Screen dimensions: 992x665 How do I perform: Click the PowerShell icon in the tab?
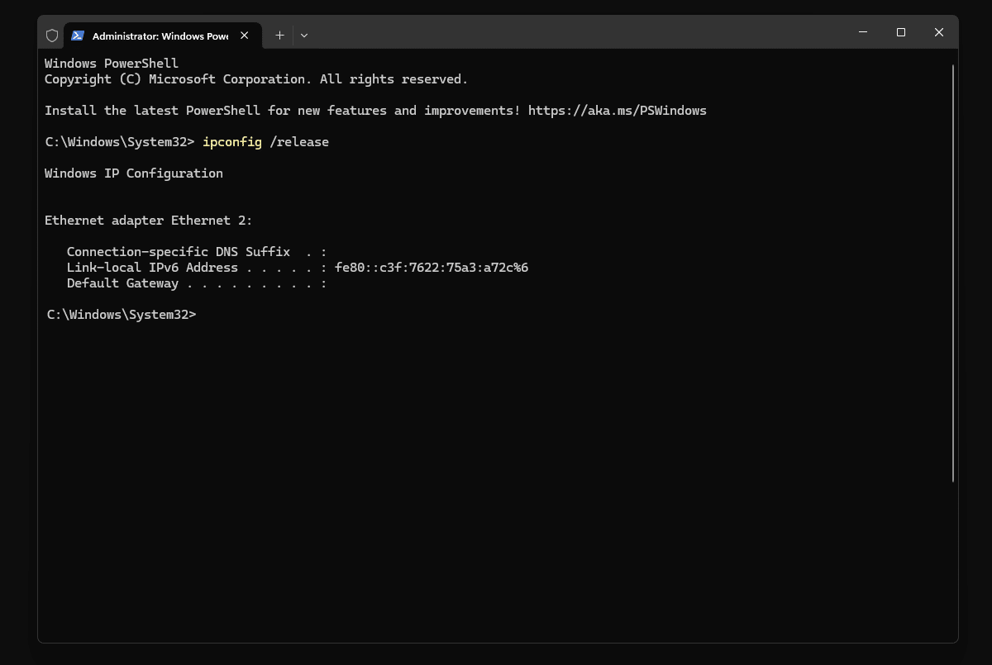point(78,36)
